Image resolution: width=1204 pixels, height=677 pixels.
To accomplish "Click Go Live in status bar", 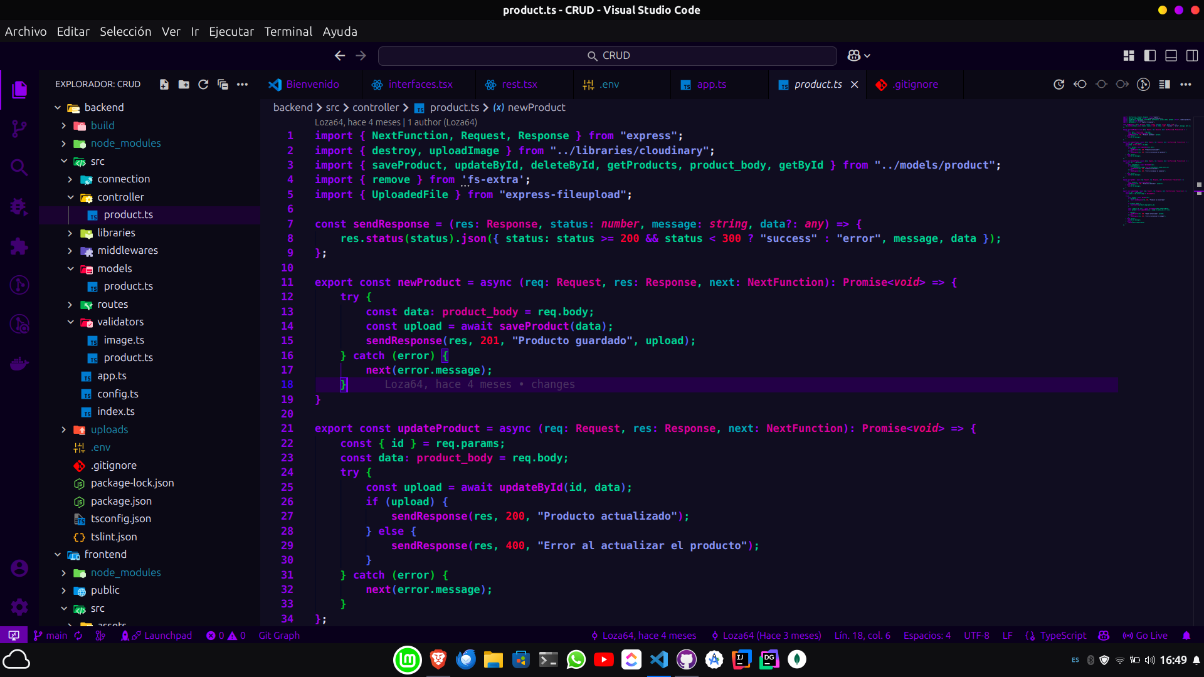I will pyautogui.click(x=1145, y=636).
